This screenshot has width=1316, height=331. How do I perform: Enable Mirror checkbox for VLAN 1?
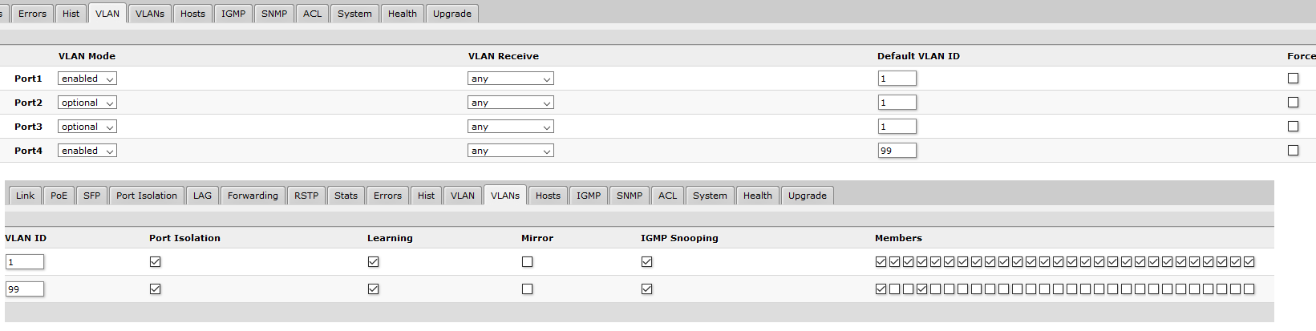pyautogui.click(x=527, y=262)
